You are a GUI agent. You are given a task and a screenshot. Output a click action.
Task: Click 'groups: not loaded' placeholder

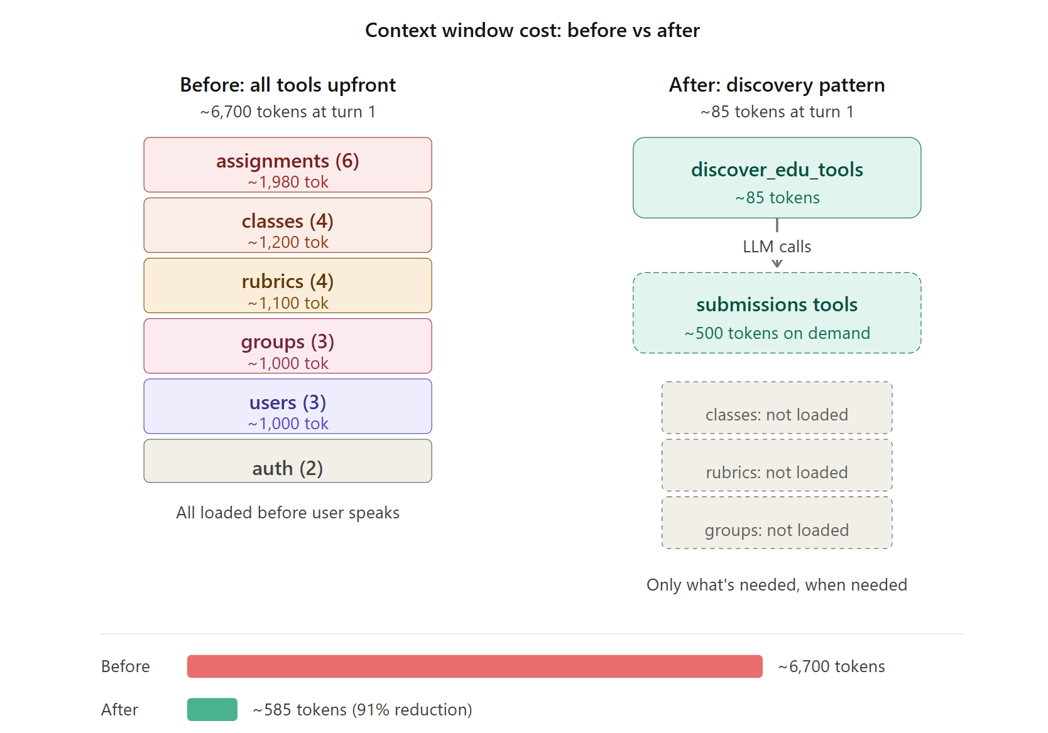[777, 523]
